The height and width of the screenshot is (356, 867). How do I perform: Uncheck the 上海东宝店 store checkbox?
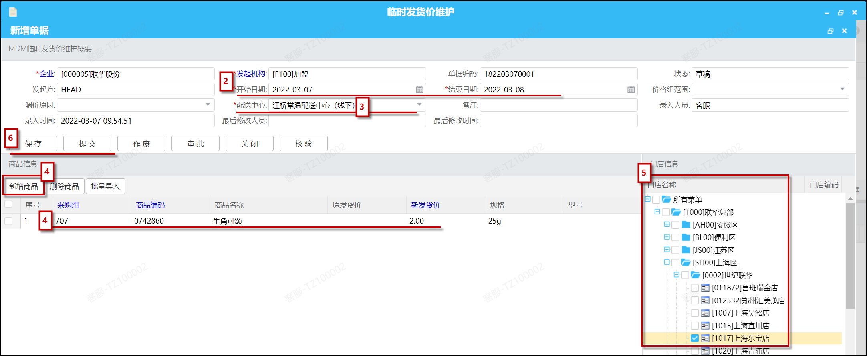695,338
